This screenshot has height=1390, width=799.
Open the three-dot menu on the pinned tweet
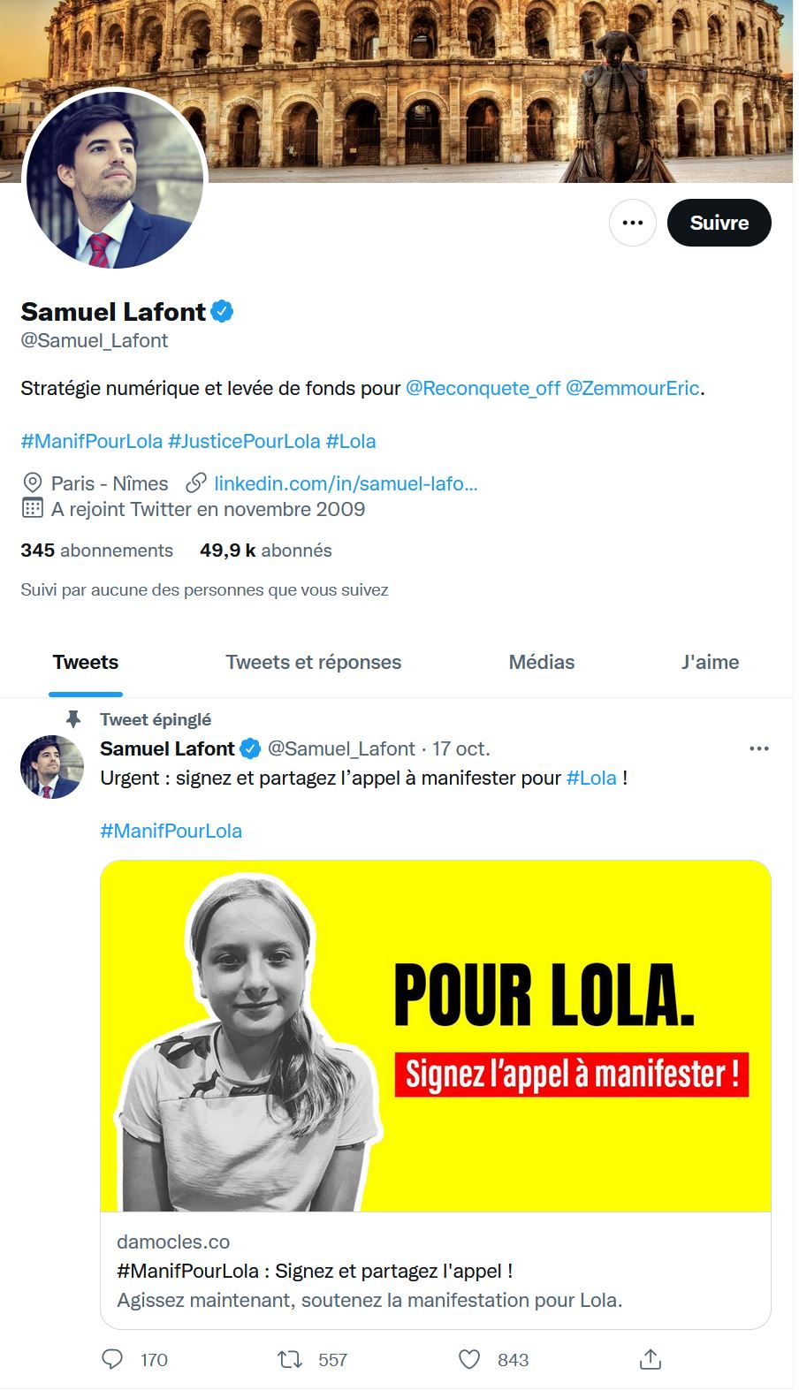coord(759,748)
